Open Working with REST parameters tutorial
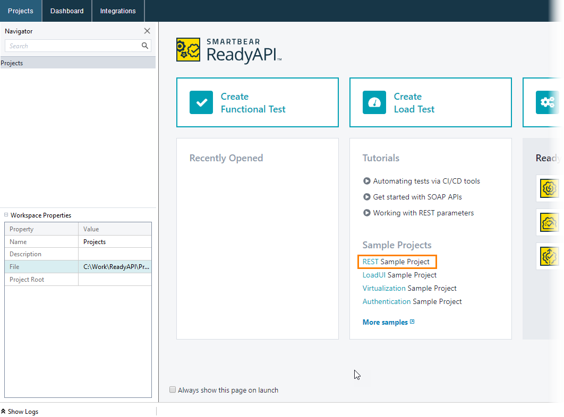 click(x=423, y=213)
